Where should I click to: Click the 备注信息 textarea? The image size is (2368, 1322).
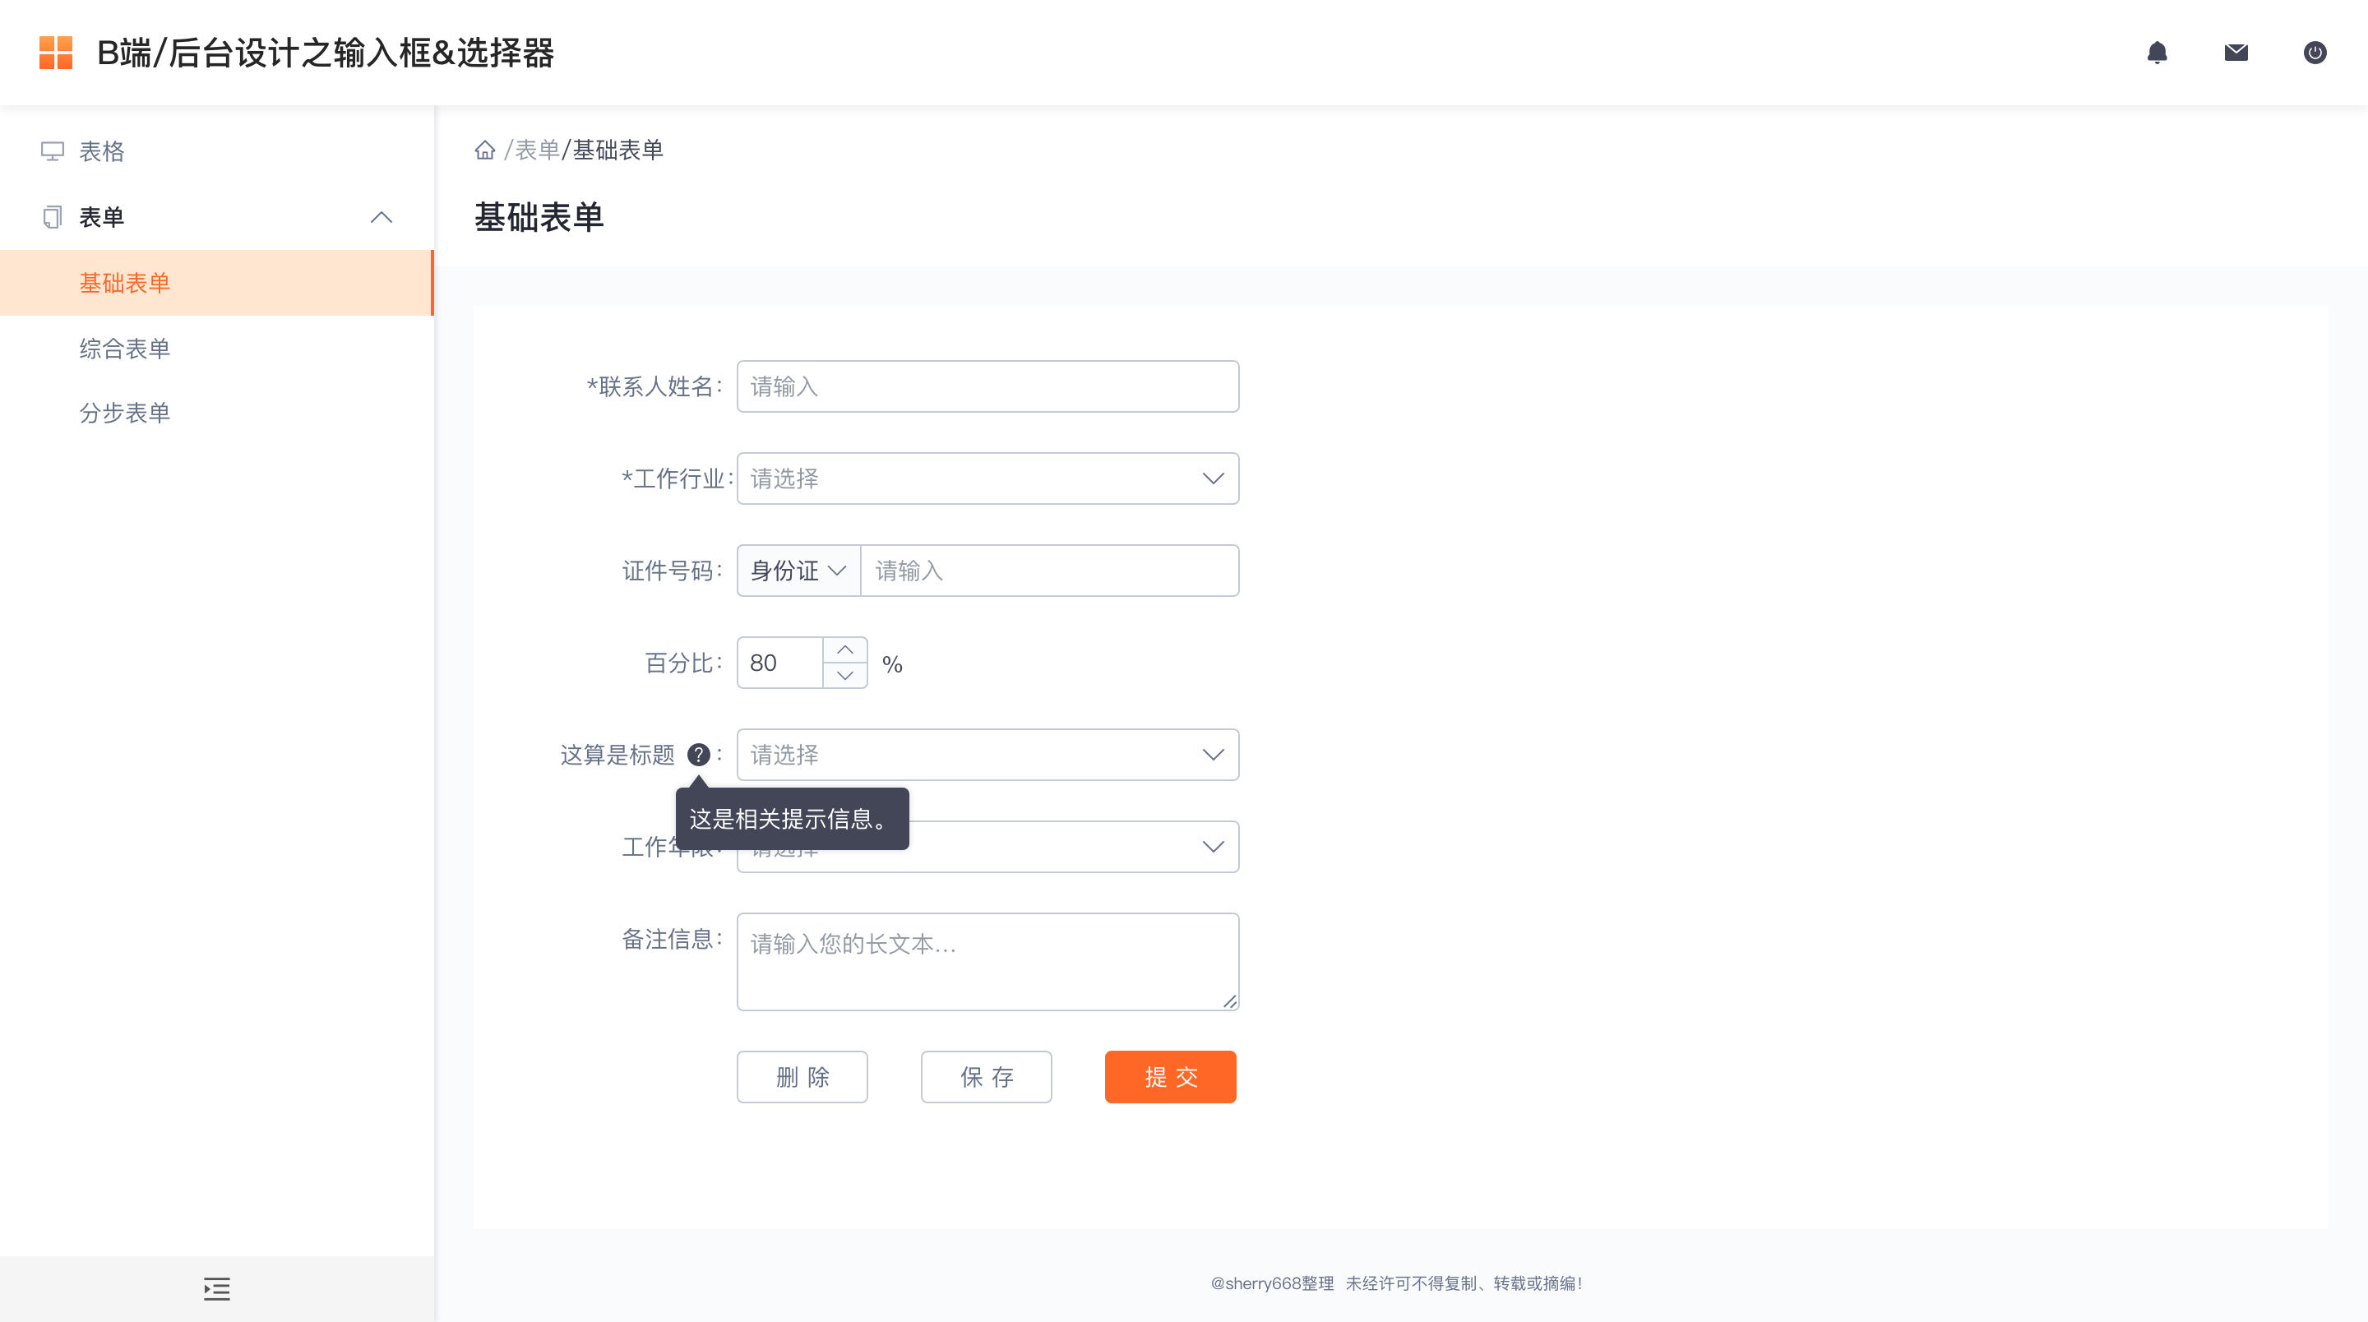coord(987,962)
